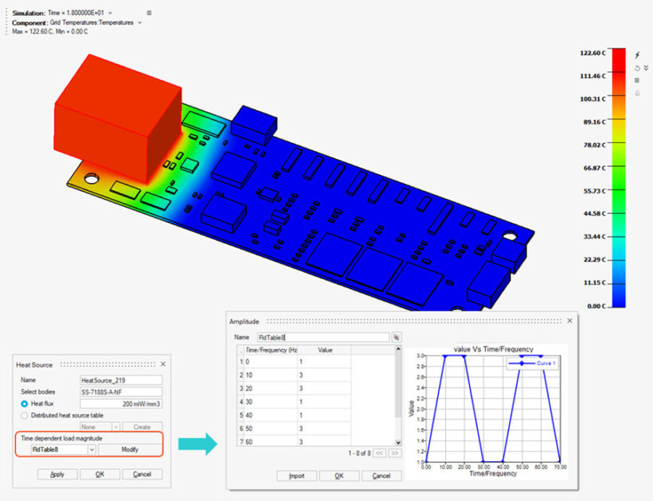
Task: Click the Amplitude table vertical scrollbar
Action: 398,390
